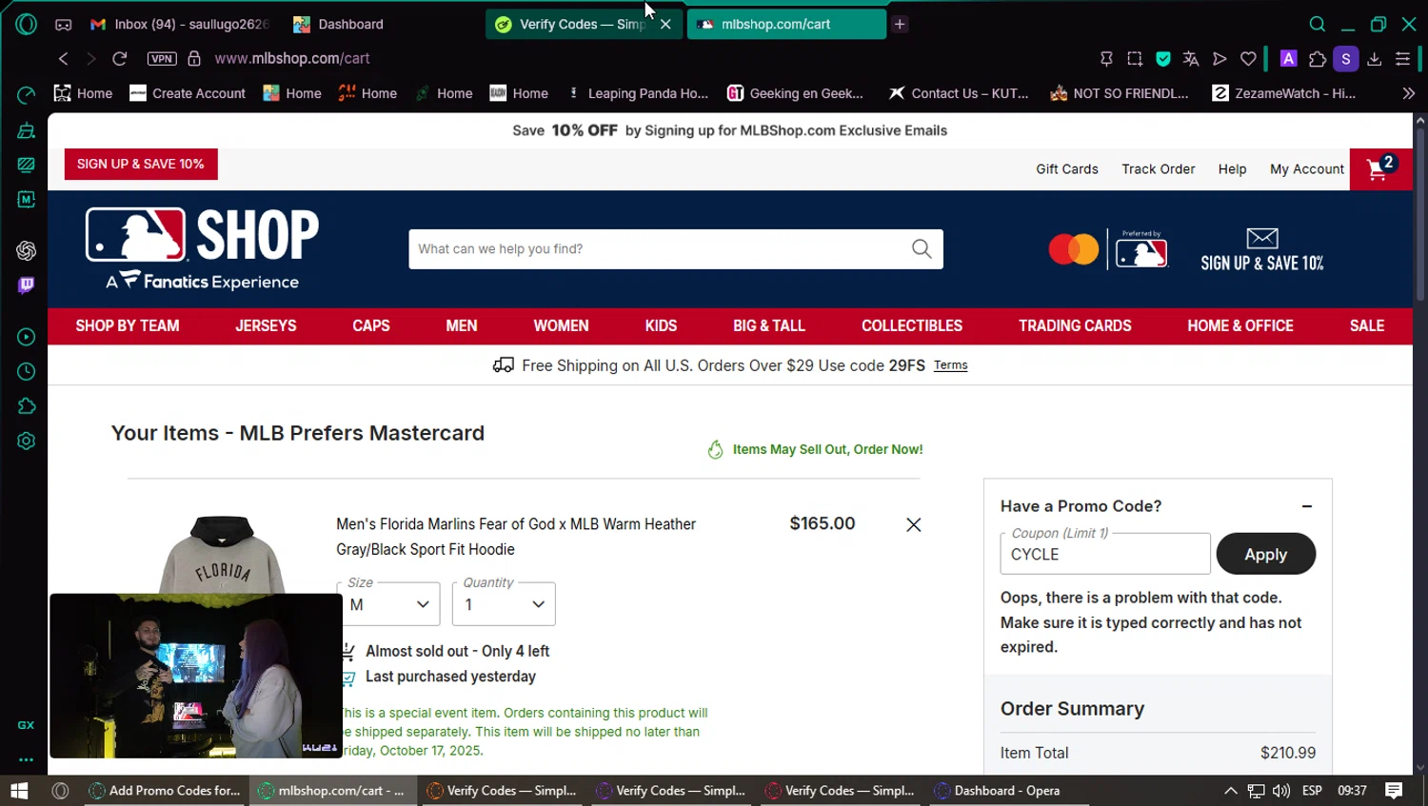Close the Verify Codes tab
This screenshot has height=806, width=1428.
[665, 24]
